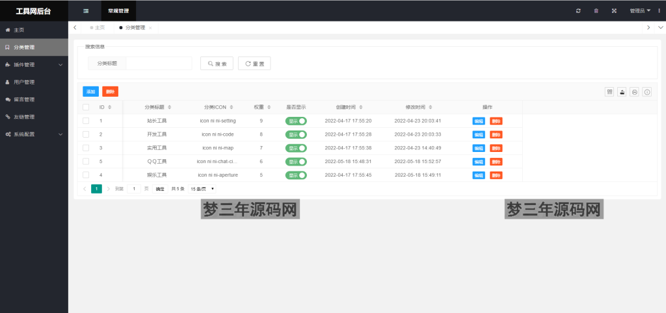Click the 确定 pagination confirm button

[160, 189]
